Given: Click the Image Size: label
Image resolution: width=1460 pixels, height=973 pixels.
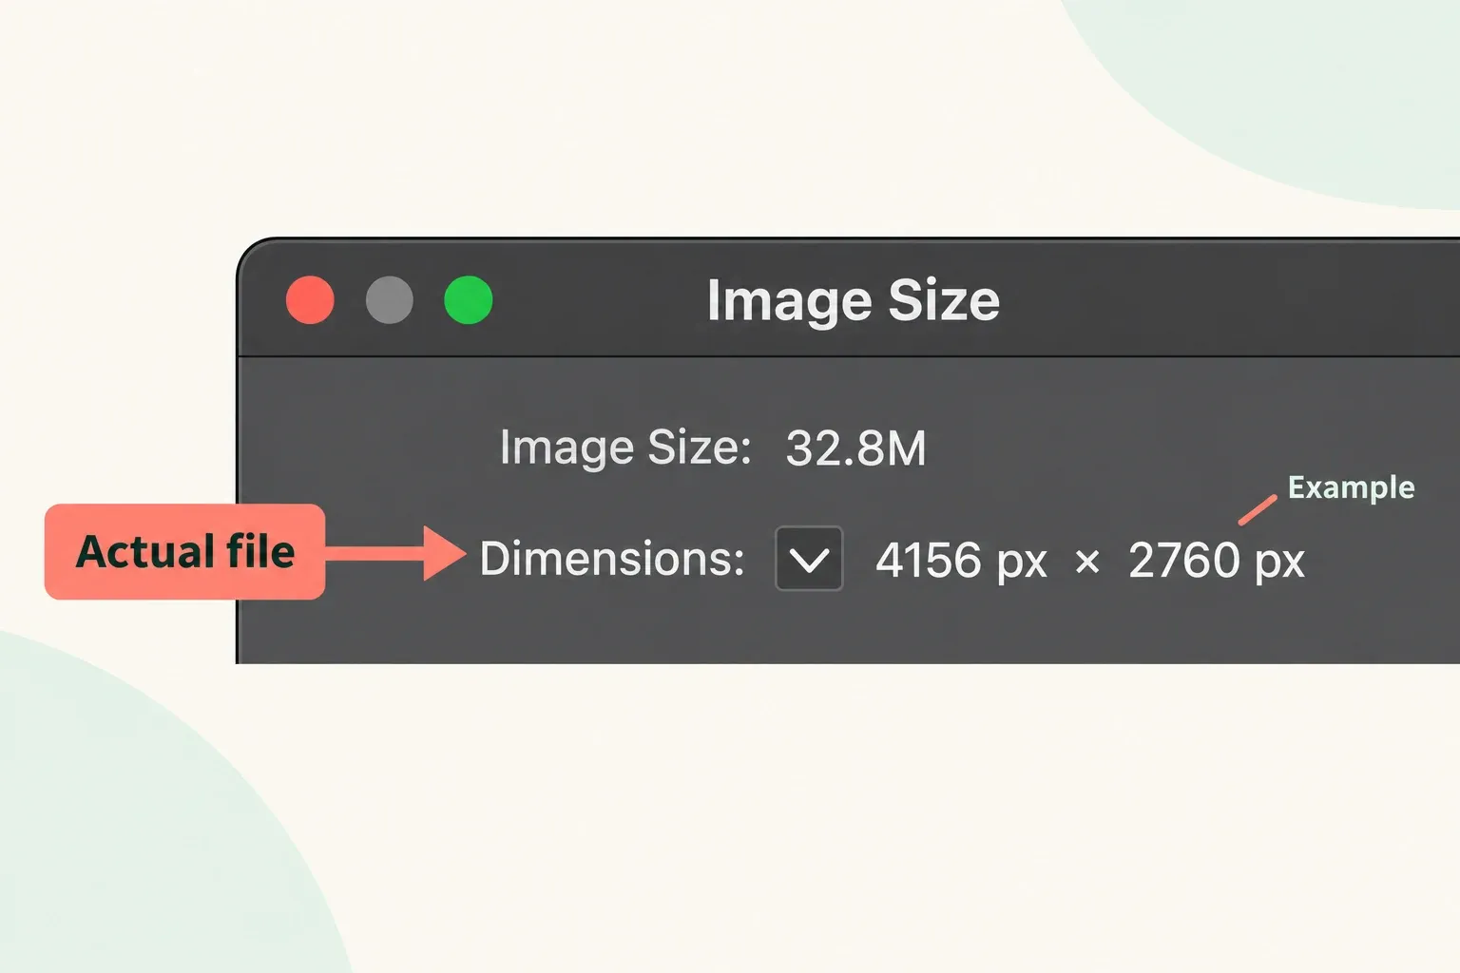Looking at the screenshot, I should 625,448.
